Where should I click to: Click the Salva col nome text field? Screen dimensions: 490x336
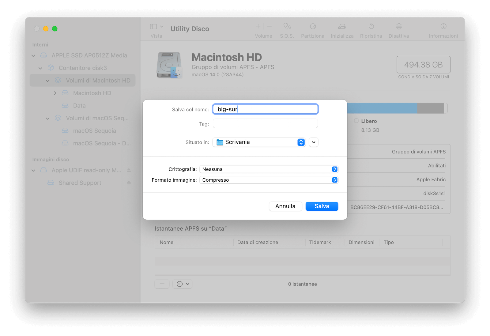coord(265,109)
